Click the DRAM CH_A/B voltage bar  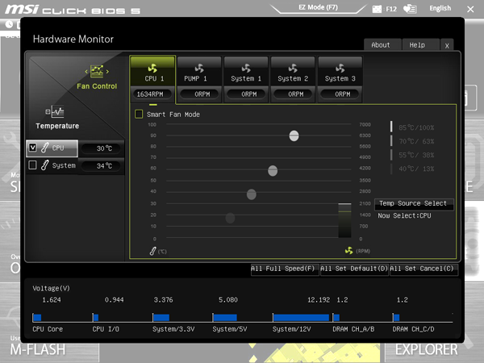pos(336,317)
